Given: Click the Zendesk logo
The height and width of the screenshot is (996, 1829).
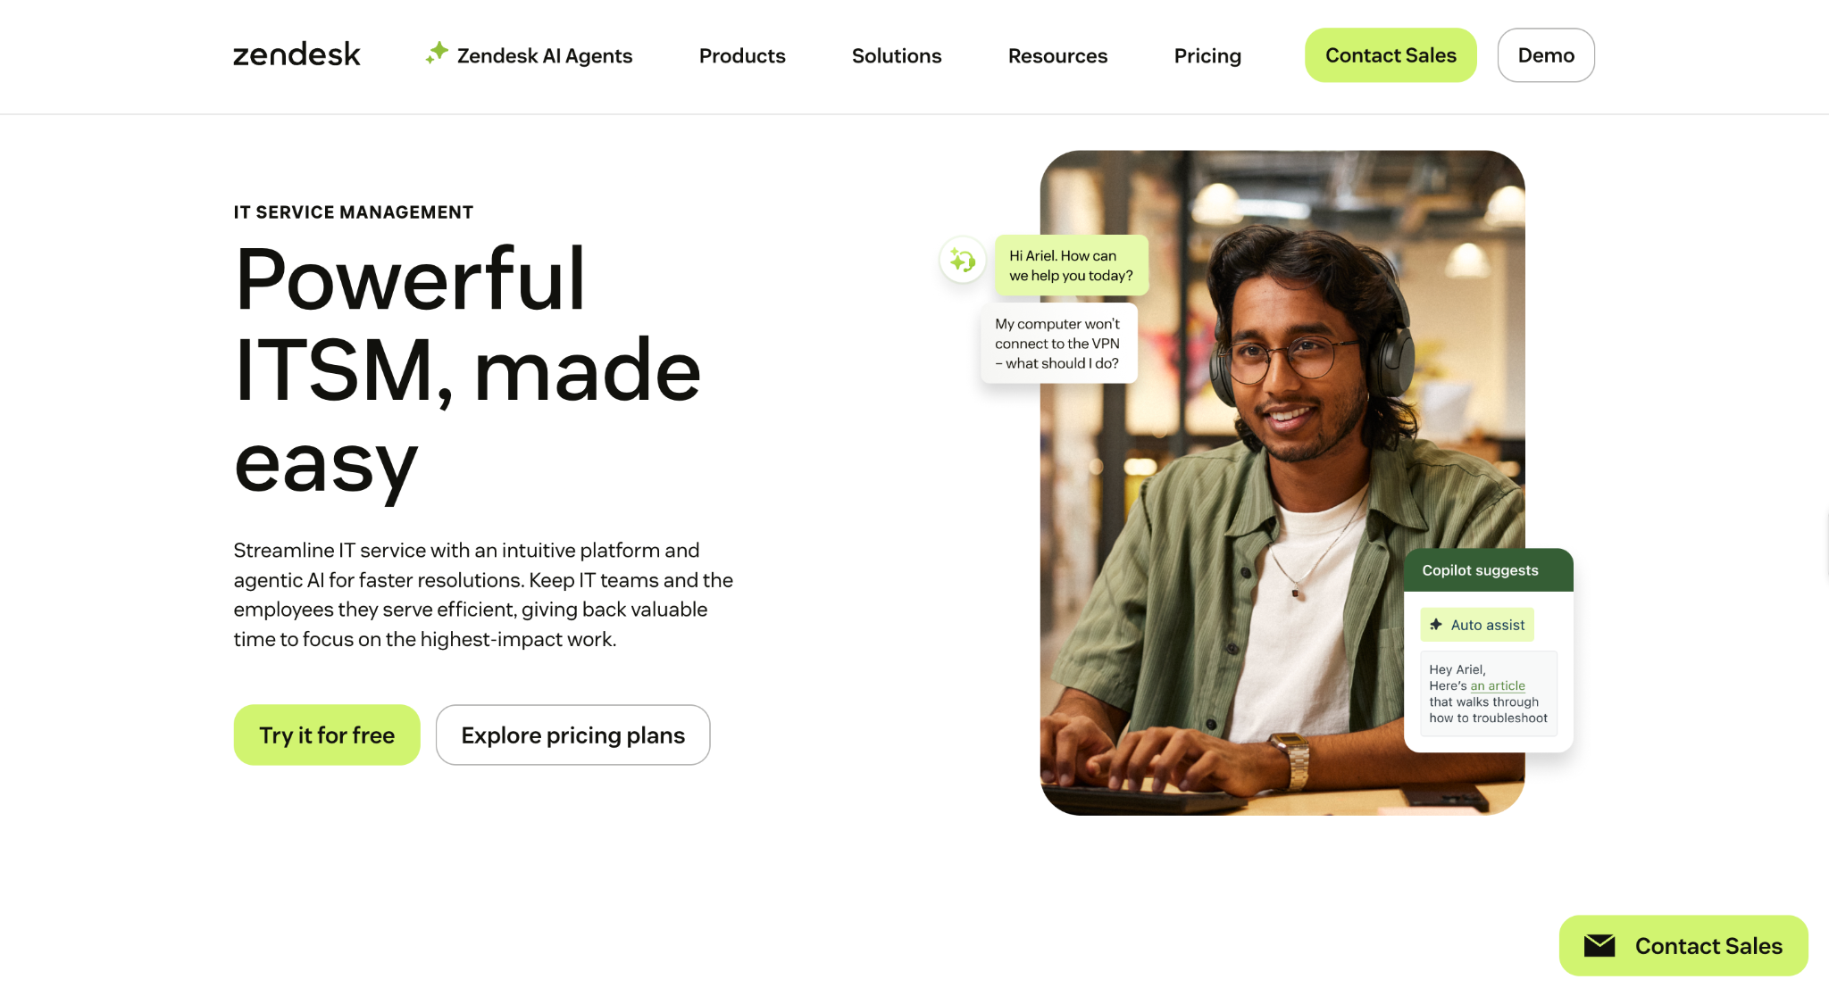Looking at the screenshot, I should [x=296, y=55].
